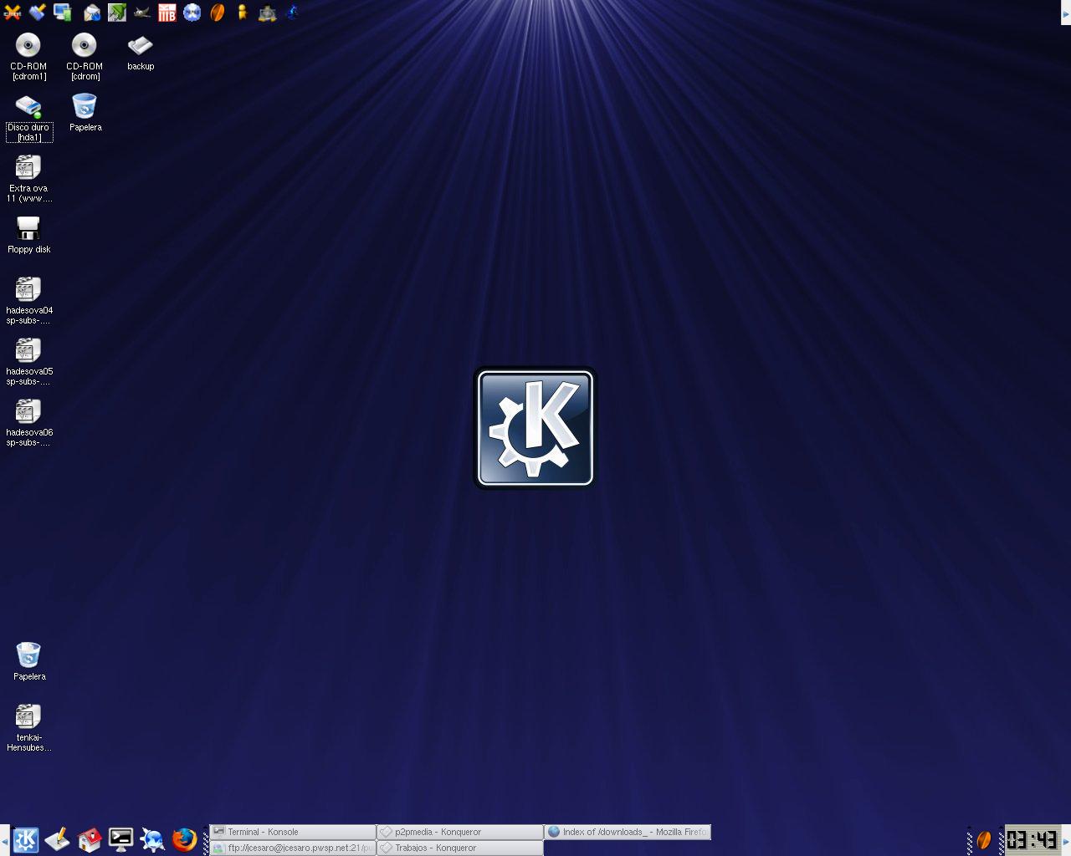Open the orange bean icon in the top panel
The width and height of the screenshot is (1071, 856).
[218, 13]
